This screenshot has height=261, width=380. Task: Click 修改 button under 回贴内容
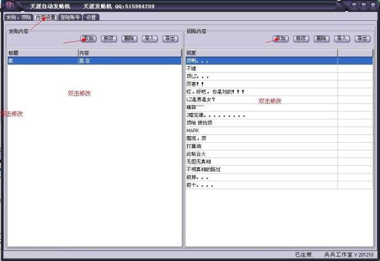point(301,39)
